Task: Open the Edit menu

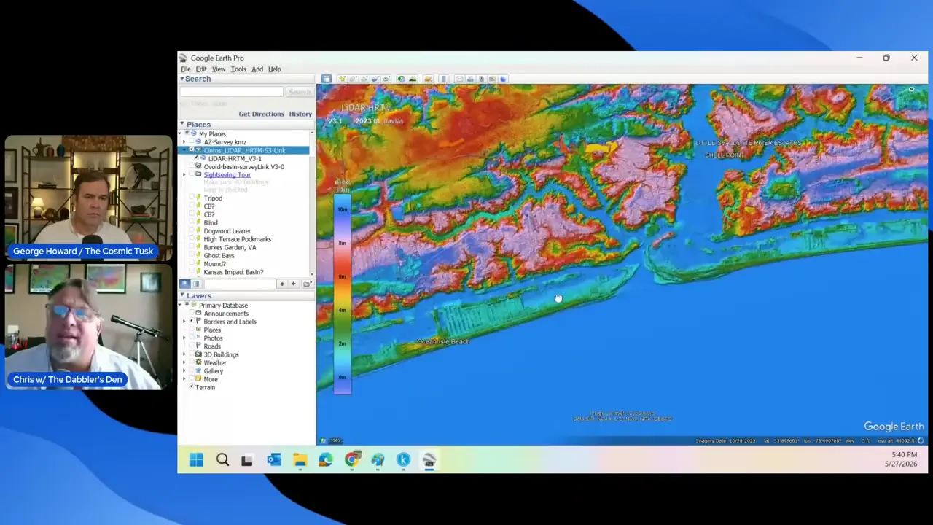Action: tap(201, 69)
